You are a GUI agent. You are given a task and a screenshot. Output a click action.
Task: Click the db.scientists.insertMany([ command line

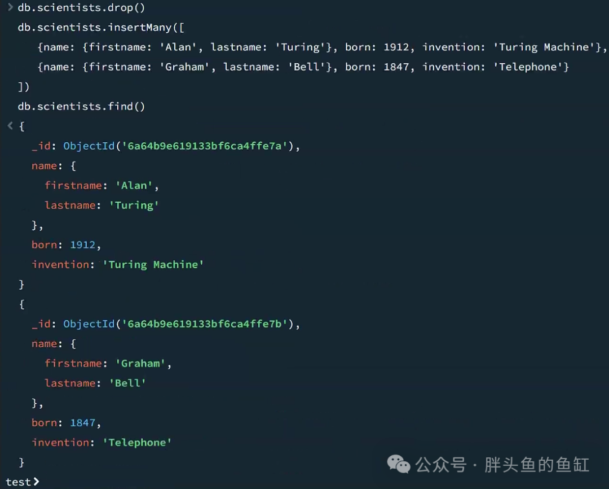pos(101,28)
